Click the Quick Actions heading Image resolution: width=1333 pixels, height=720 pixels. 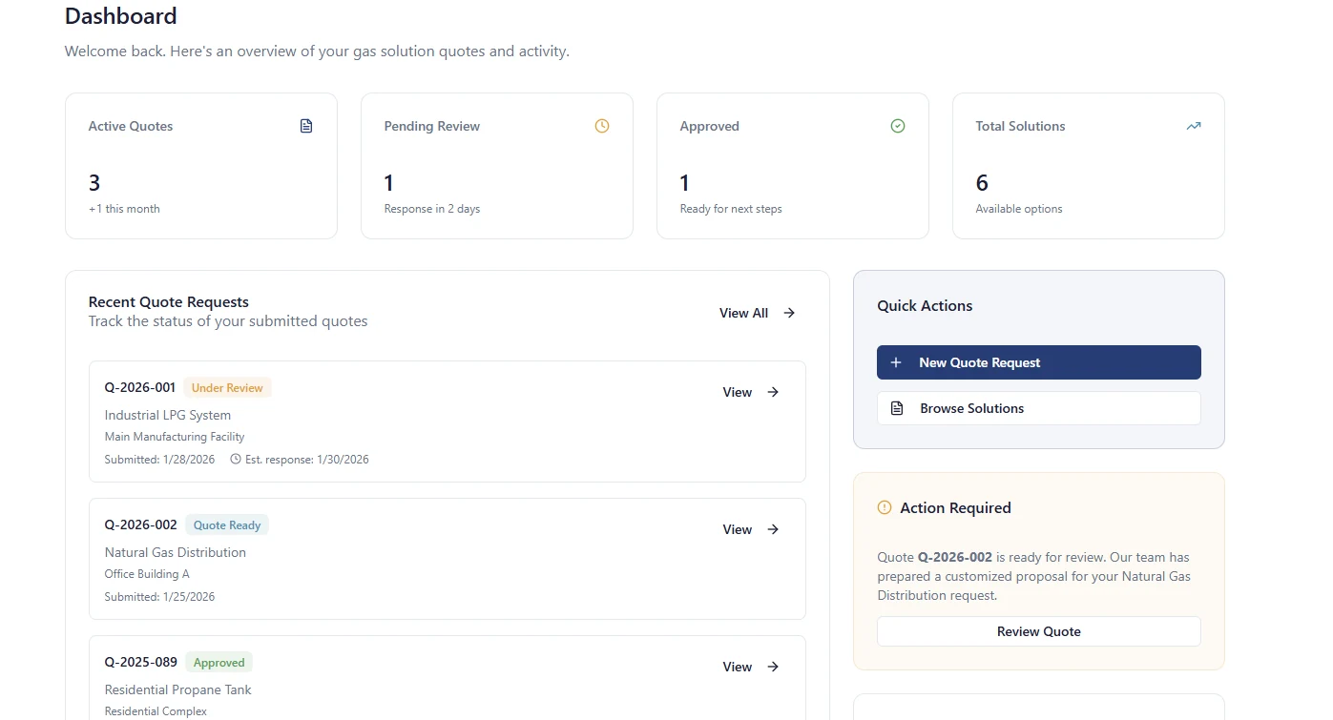coord(925,306)
